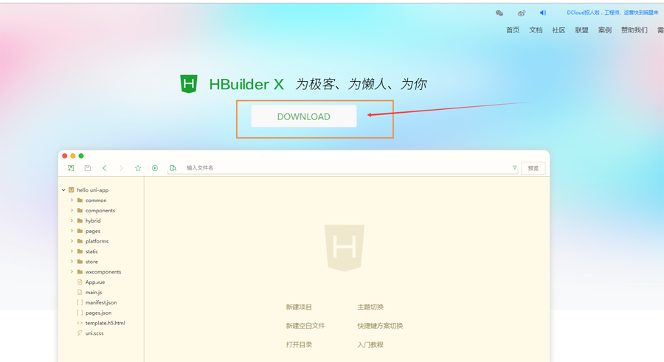Screen dimensions: 664x362
Task: Click the 入门教程 link
Action: pos(370,344)
